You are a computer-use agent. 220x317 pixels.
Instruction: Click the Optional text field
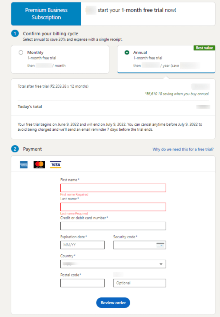click(140, 283)
